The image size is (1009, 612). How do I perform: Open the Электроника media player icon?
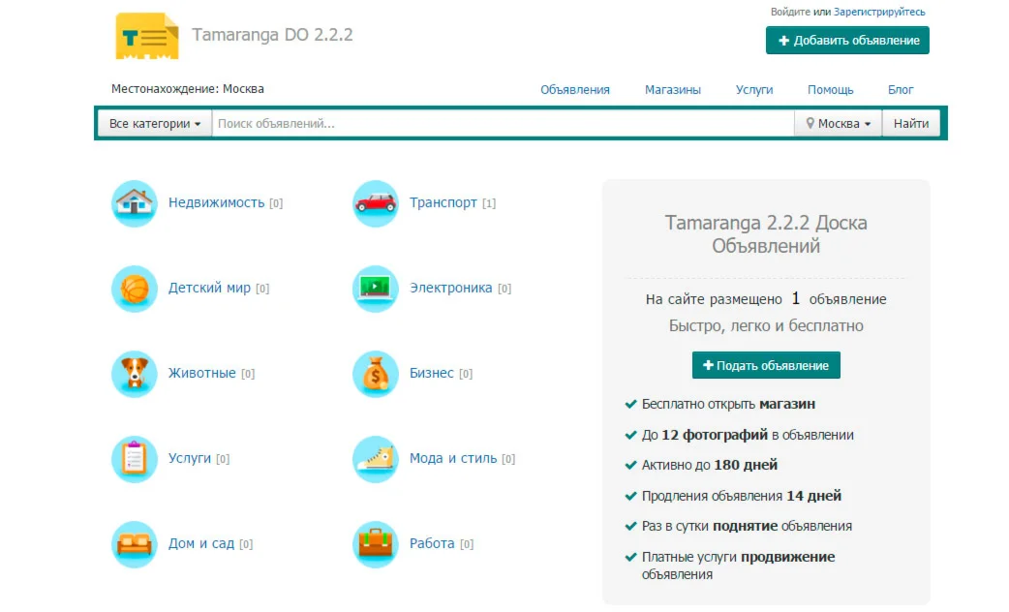click(x=375, y=288)
